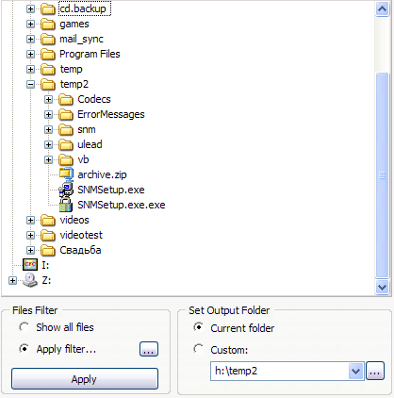Click the temp folder icon
Screen dimensions: 394x398
pyautogui.click(x=48, y=69)
